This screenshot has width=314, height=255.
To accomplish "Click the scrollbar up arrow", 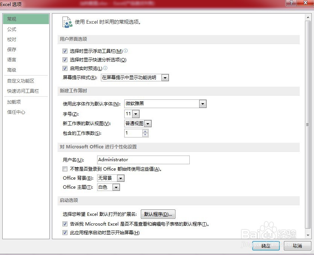I will [308, 17].
